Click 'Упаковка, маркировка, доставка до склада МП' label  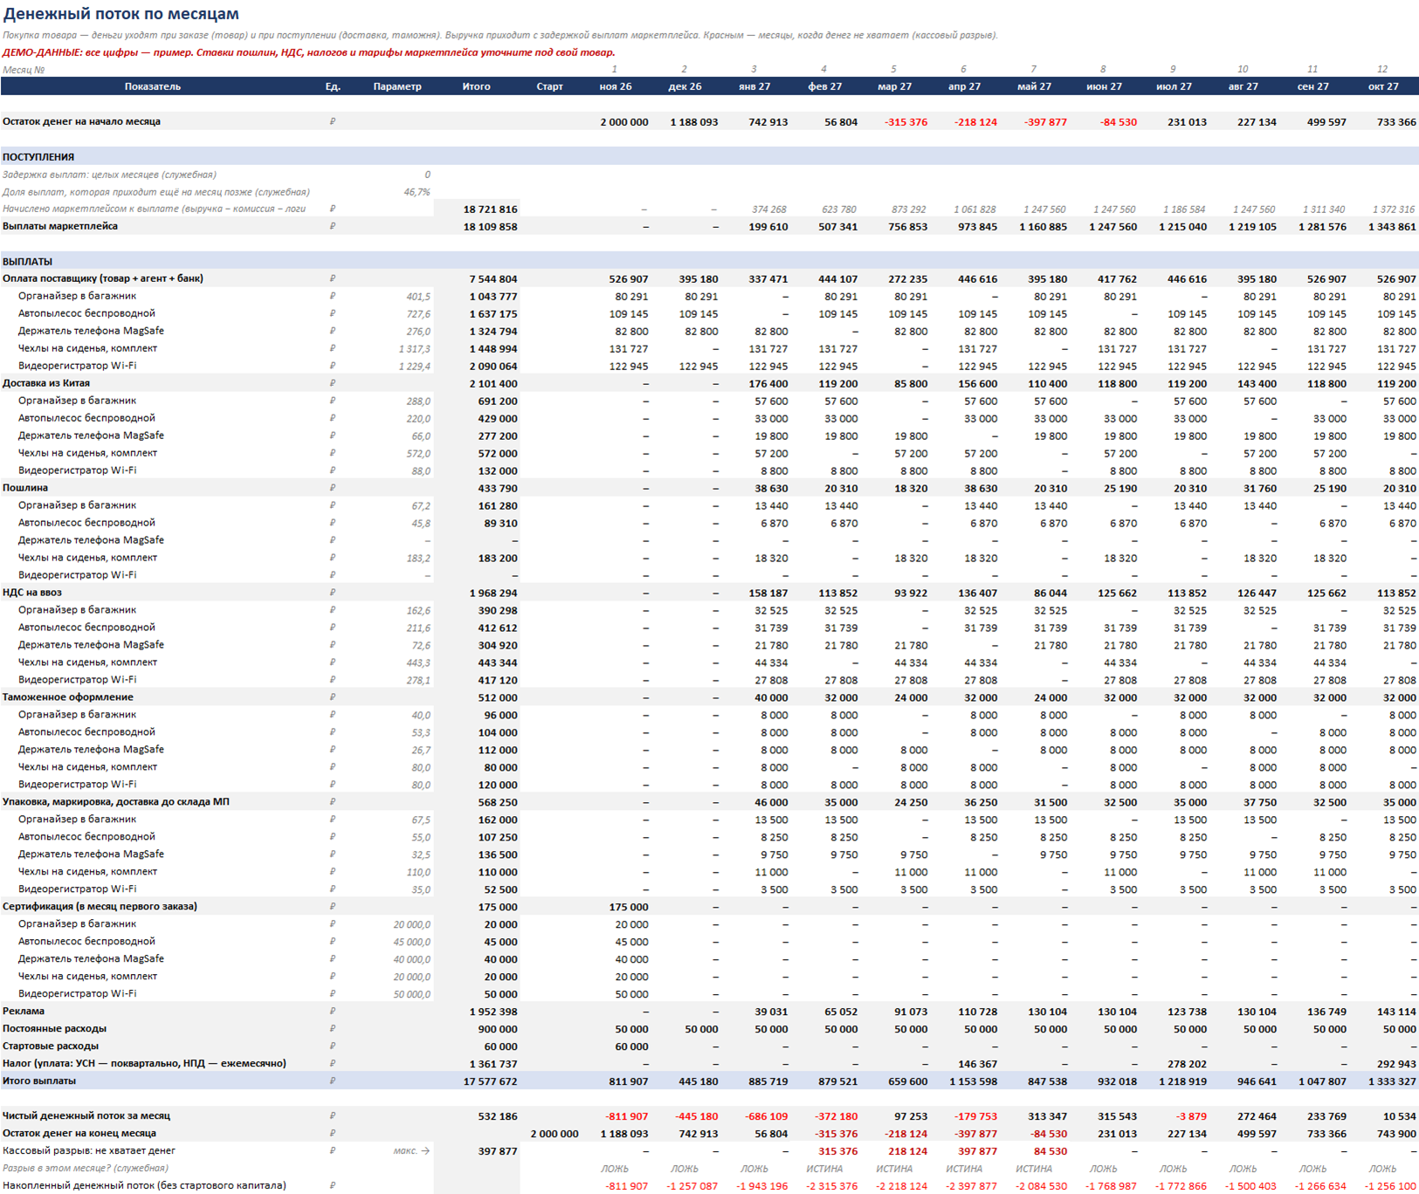116,802
